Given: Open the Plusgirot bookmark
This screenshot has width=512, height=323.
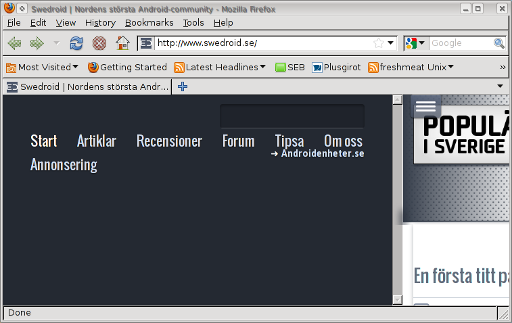Looking at the screenshot, I should (x=336, y=67).
